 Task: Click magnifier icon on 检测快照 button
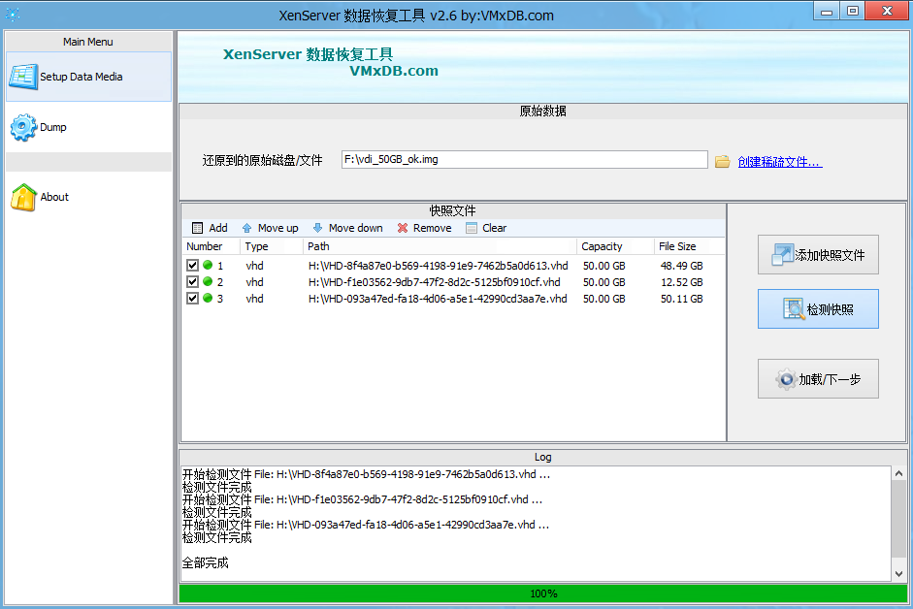[x=794, y=309]
